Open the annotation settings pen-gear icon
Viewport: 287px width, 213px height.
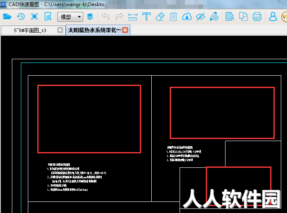click(x=214, y=17)
